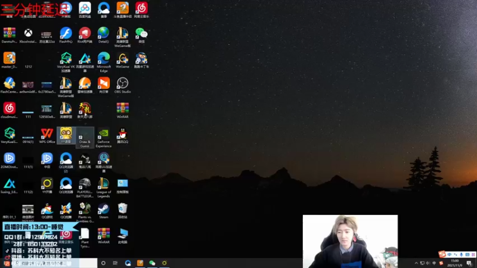The width and height of the screenshot is (477, 268).
Task: Open Steam from the desktop
Action: click(x=104, y=211)
